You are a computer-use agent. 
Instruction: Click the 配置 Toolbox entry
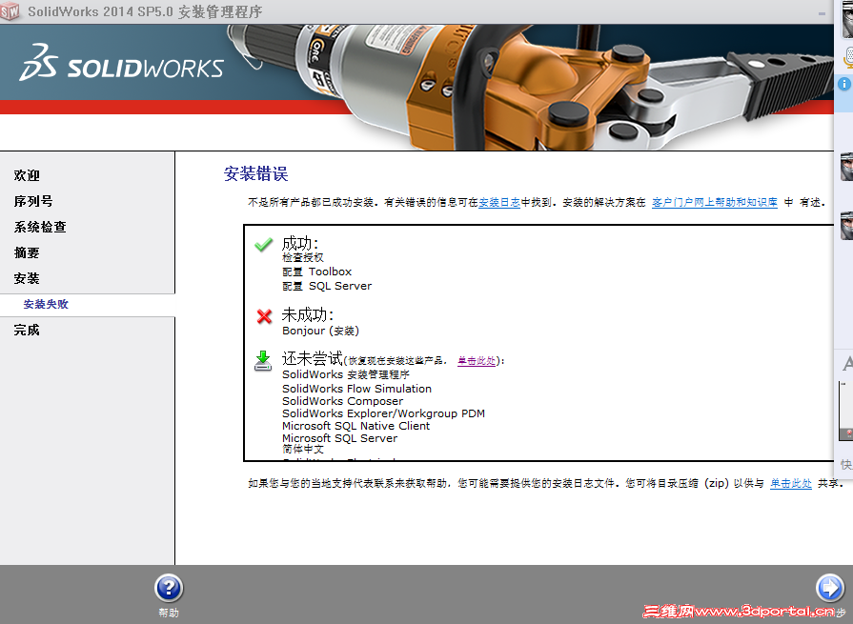point(316,272)
